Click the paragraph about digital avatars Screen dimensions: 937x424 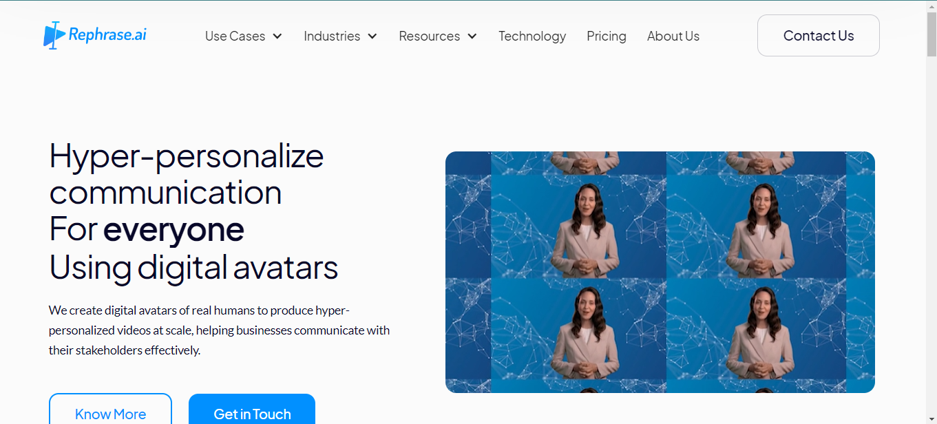(x=220, y=330)
